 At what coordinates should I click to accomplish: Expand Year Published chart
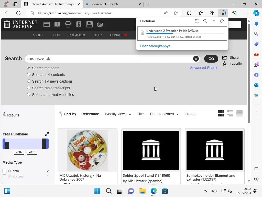coord(47,134)
